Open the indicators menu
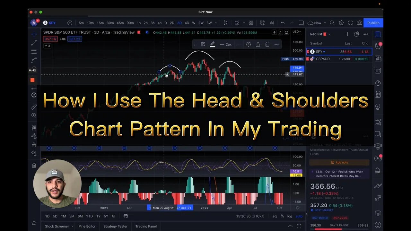The width and height of the screenshot is (411, 231). [x=237, y=23]
